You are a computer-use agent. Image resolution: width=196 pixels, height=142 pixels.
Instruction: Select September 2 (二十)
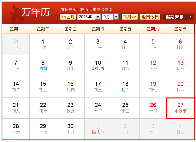(71, 44)
